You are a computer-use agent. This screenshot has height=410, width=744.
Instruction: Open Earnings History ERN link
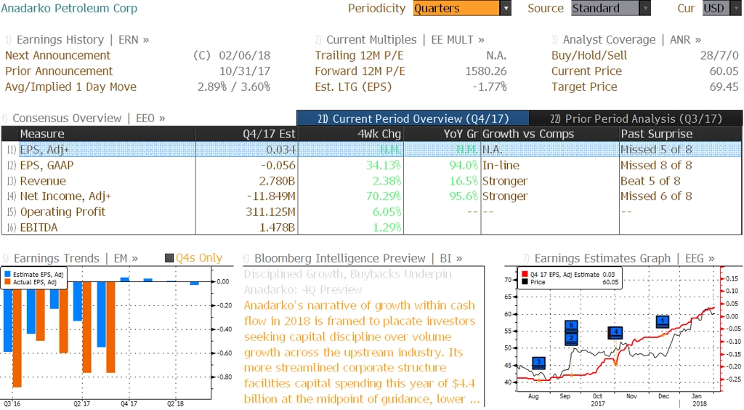click(83, 40)
